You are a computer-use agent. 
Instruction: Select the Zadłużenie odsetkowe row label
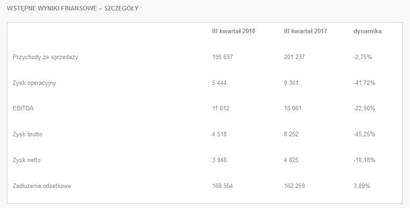(42, 186)
